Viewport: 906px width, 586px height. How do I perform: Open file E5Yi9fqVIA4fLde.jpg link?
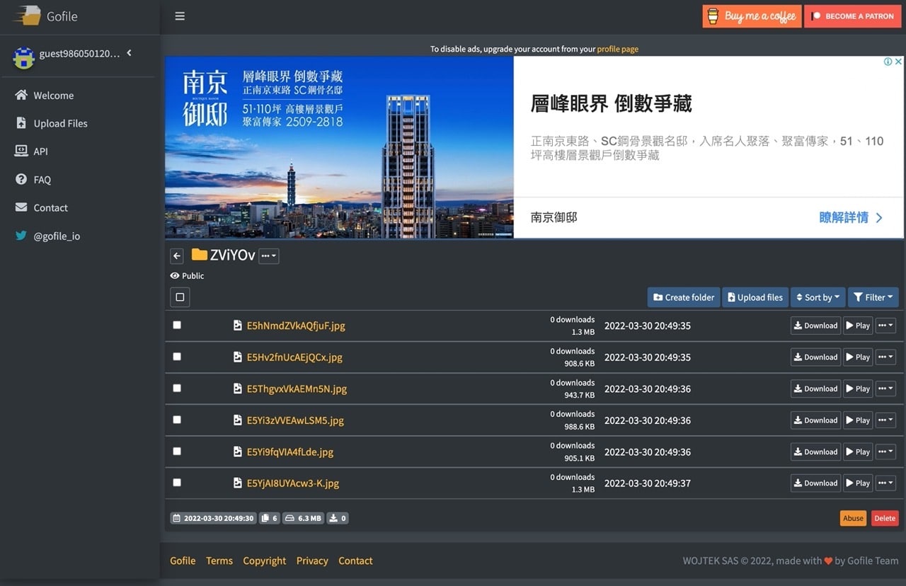click(290, 452)
